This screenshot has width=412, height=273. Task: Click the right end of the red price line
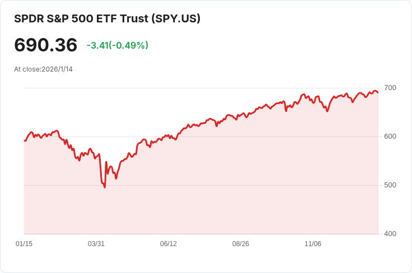pyautogui.click(x=378, y=92)
